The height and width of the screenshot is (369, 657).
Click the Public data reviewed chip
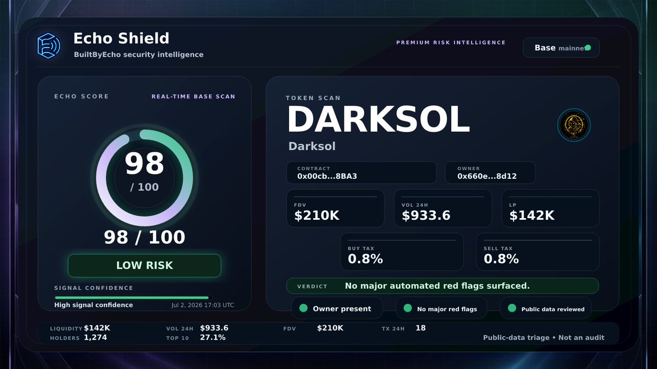(x=546, y=308)
